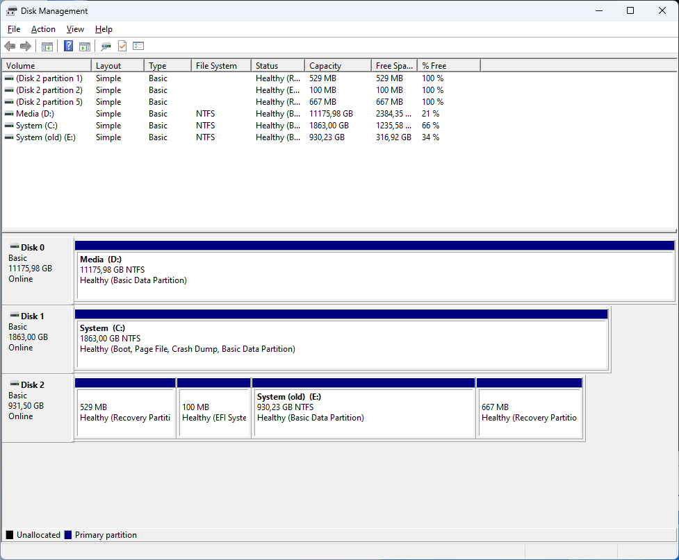Click the Disk 1 drive icon
Viewport: 679px width, 560px height.
click(x=15, y=316)
